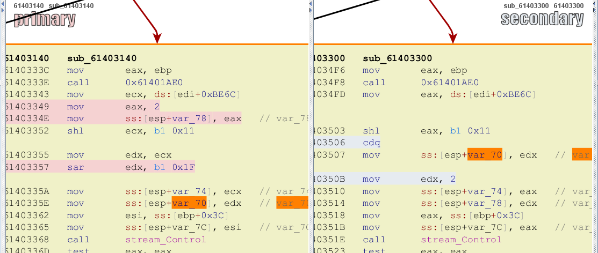Viewport: 598px width, 253px height.
Task: Click the 'cdq' instruction in secondary
Action: 371,143
